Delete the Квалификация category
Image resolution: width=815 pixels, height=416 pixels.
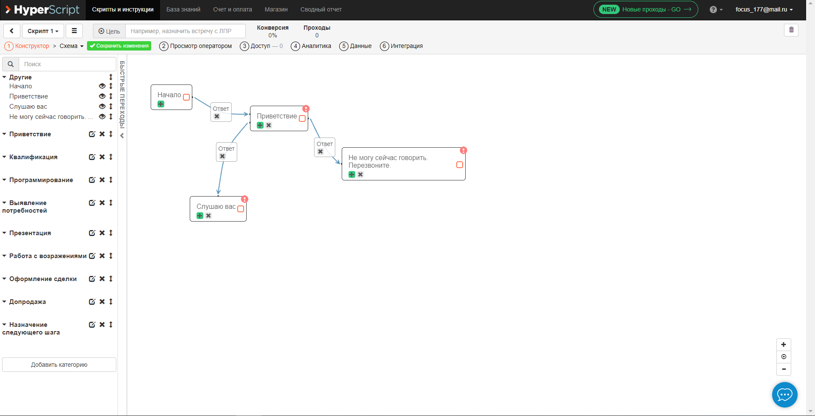pyautogui.click(x=102, y=157)
